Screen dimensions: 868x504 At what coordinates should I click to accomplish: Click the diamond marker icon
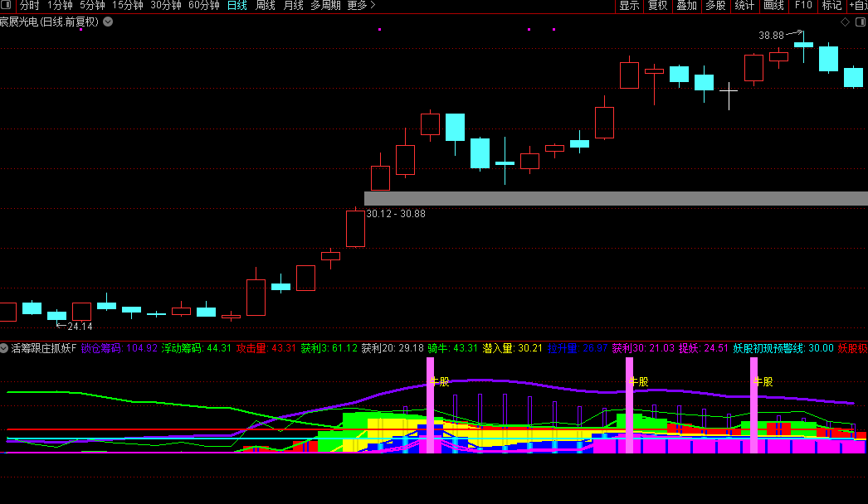coord(846,22)
